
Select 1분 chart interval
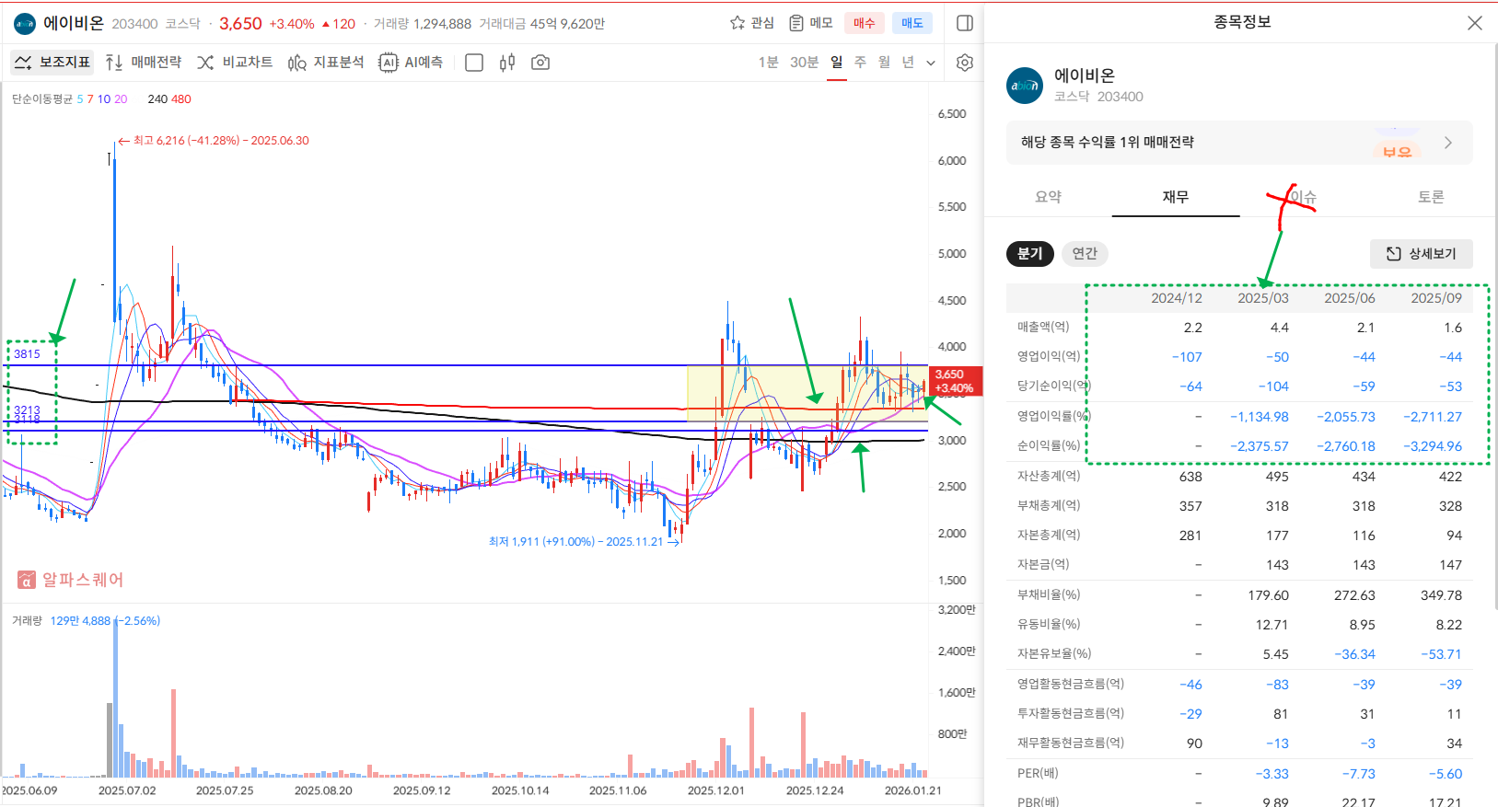(769, 63)
